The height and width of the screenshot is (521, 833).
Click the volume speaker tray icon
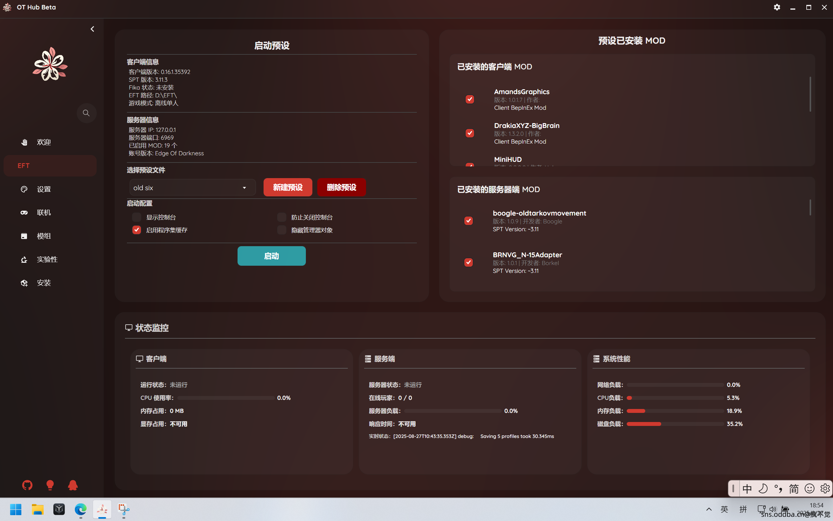point(773,509)
